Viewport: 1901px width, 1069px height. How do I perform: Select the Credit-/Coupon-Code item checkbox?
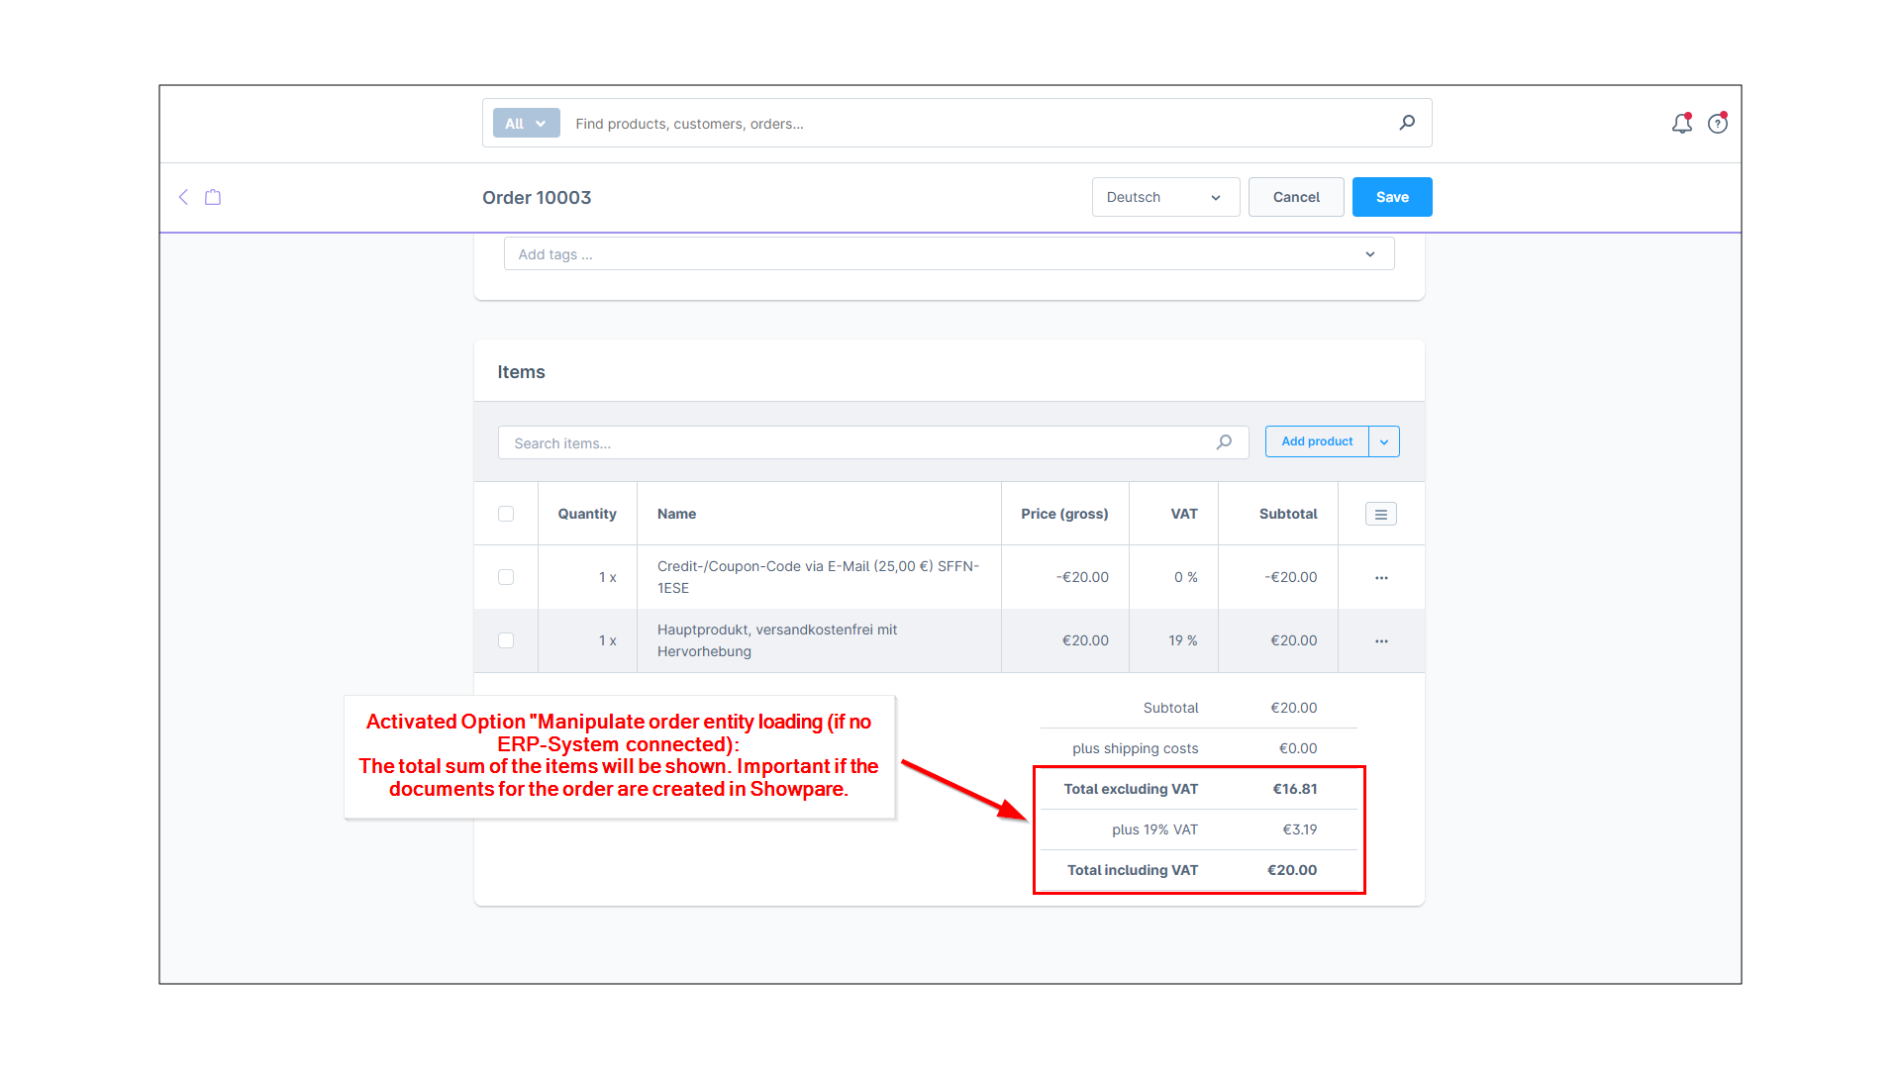506,577
